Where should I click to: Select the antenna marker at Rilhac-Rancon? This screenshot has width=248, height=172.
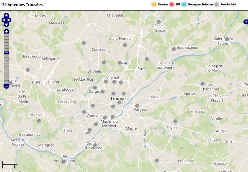point(159,22)
